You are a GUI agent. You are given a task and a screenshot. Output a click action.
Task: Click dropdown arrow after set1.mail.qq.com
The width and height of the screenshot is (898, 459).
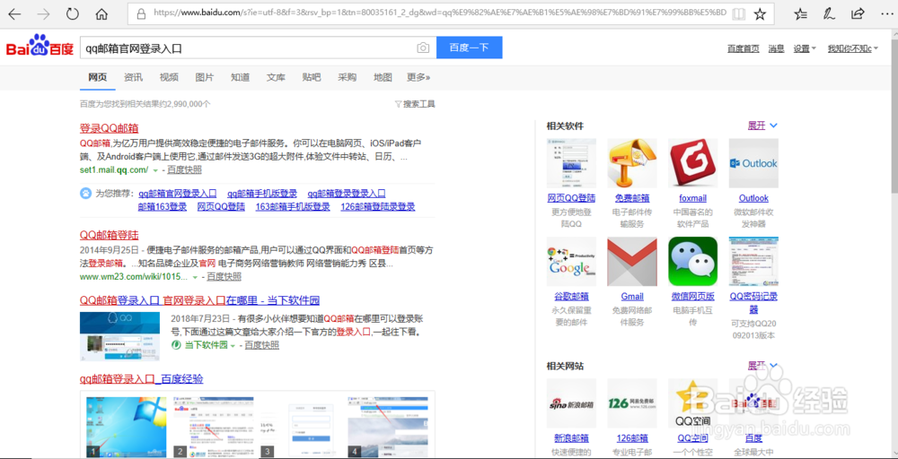155,170
